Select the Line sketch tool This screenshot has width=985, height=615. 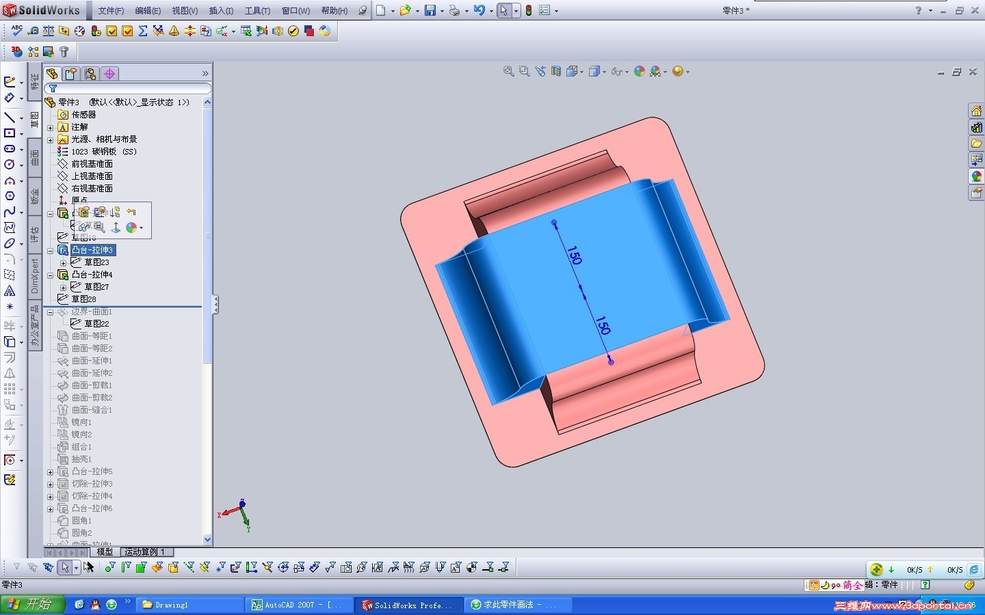10,118
